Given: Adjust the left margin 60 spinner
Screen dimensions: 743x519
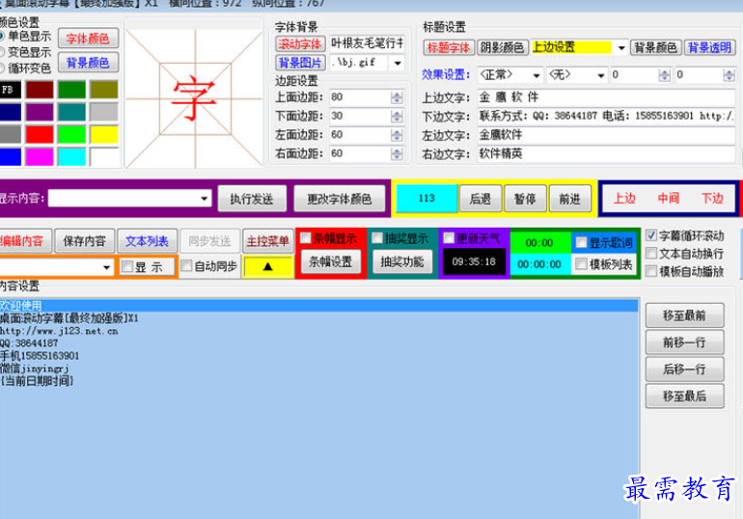Looking at the screenshot, I should (x=397, y=135).
